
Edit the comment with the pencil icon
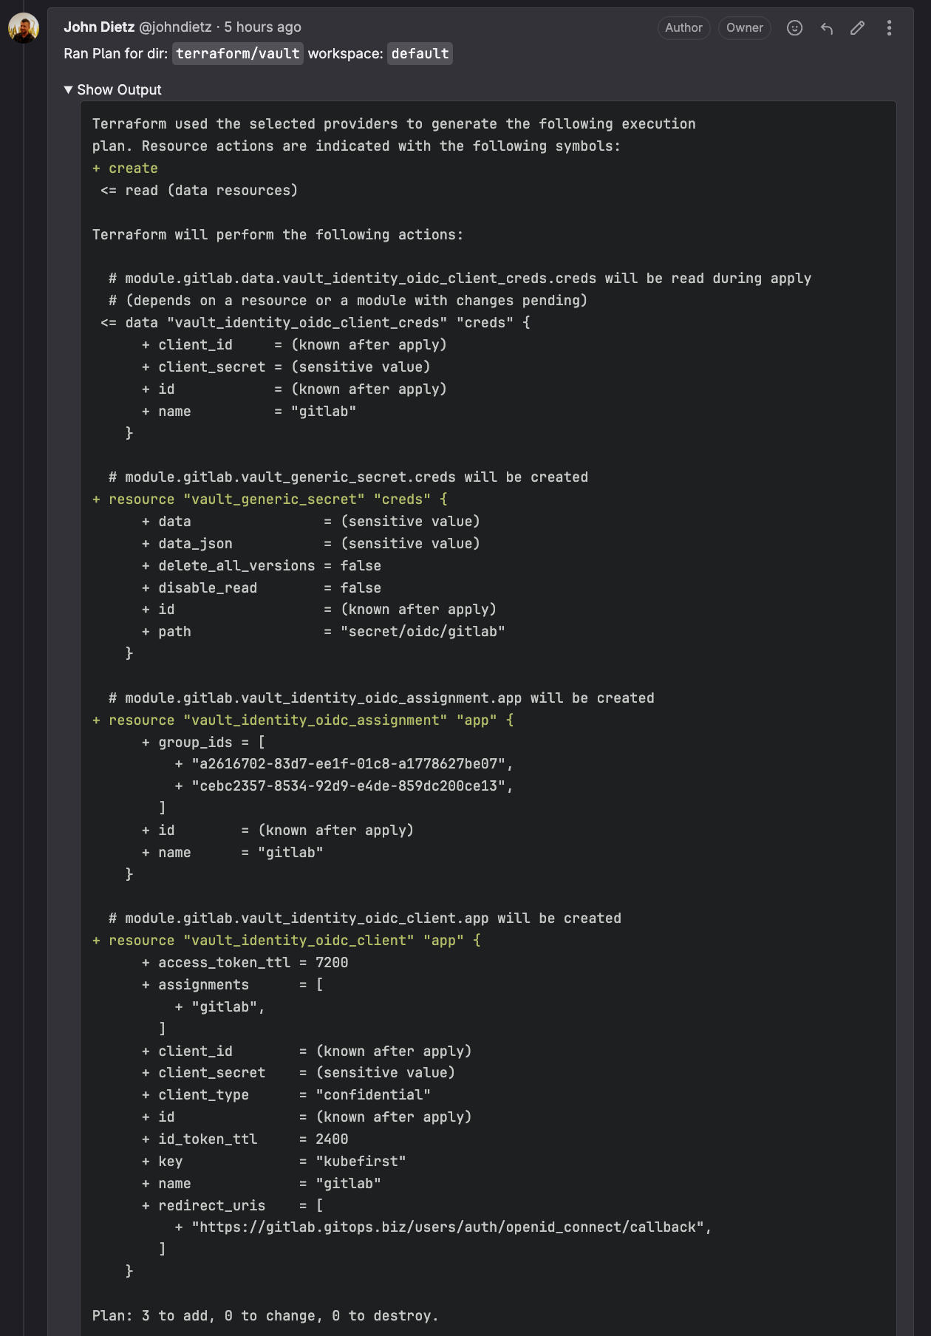coord(858,28)
